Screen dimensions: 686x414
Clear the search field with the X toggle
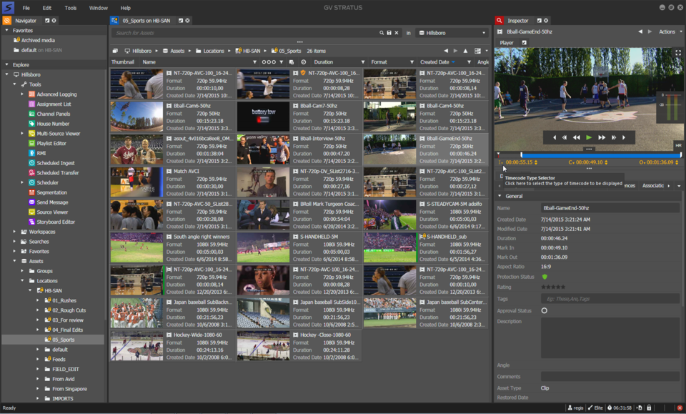click(397, 33)
